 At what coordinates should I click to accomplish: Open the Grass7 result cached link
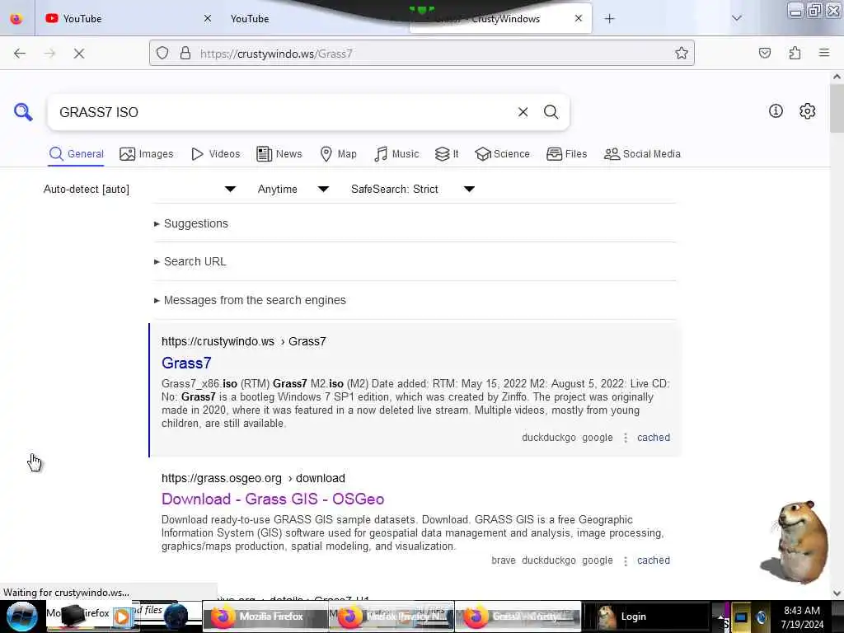click(654, 438)
